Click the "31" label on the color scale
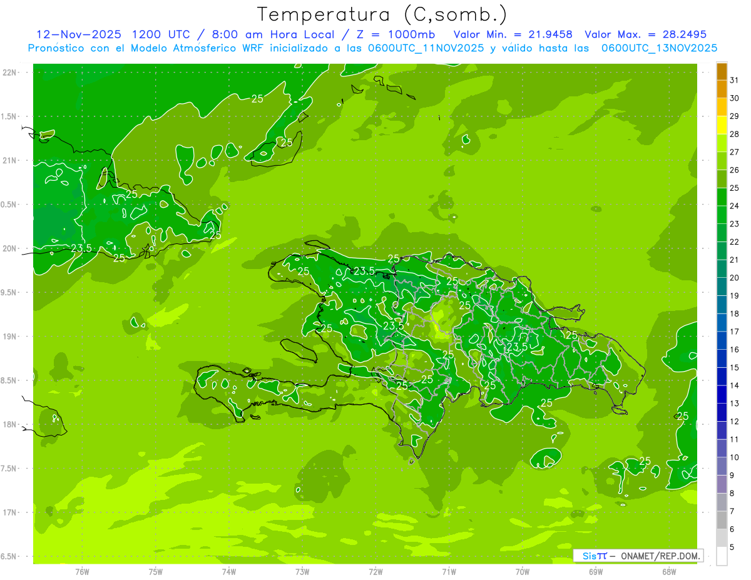 coord(735,81)
